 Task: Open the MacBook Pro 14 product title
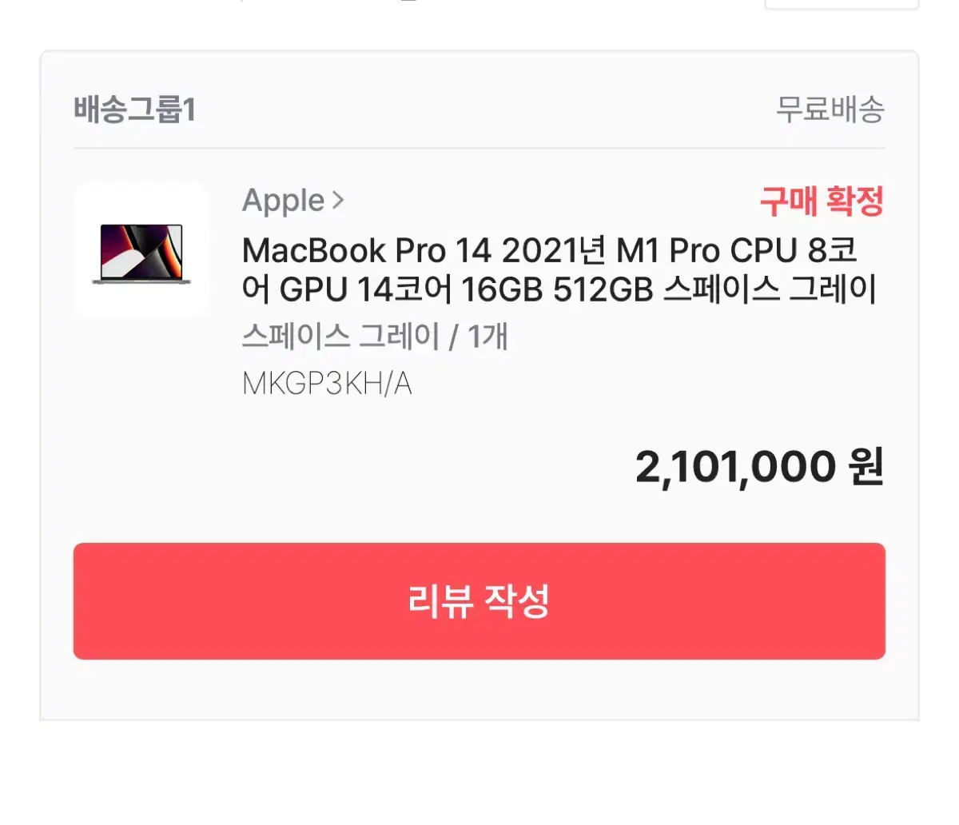[559, 270]
